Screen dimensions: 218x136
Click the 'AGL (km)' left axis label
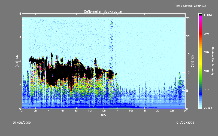point(17,61)
